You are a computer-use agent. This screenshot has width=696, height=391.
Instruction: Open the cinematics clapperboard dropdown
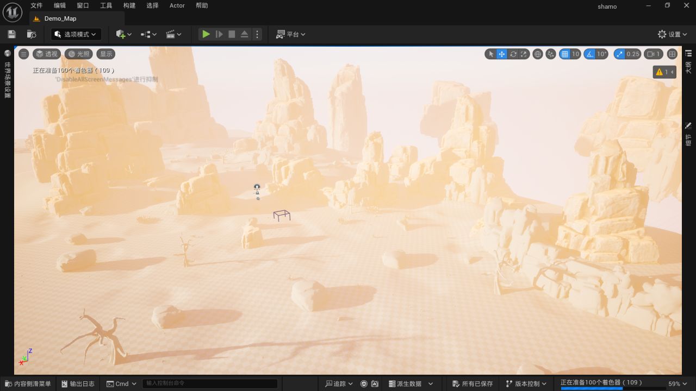click(x=173, y=34)
